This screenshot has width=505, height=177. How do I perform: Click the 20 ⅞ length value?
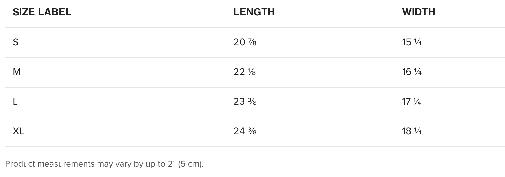pos(245,42)
